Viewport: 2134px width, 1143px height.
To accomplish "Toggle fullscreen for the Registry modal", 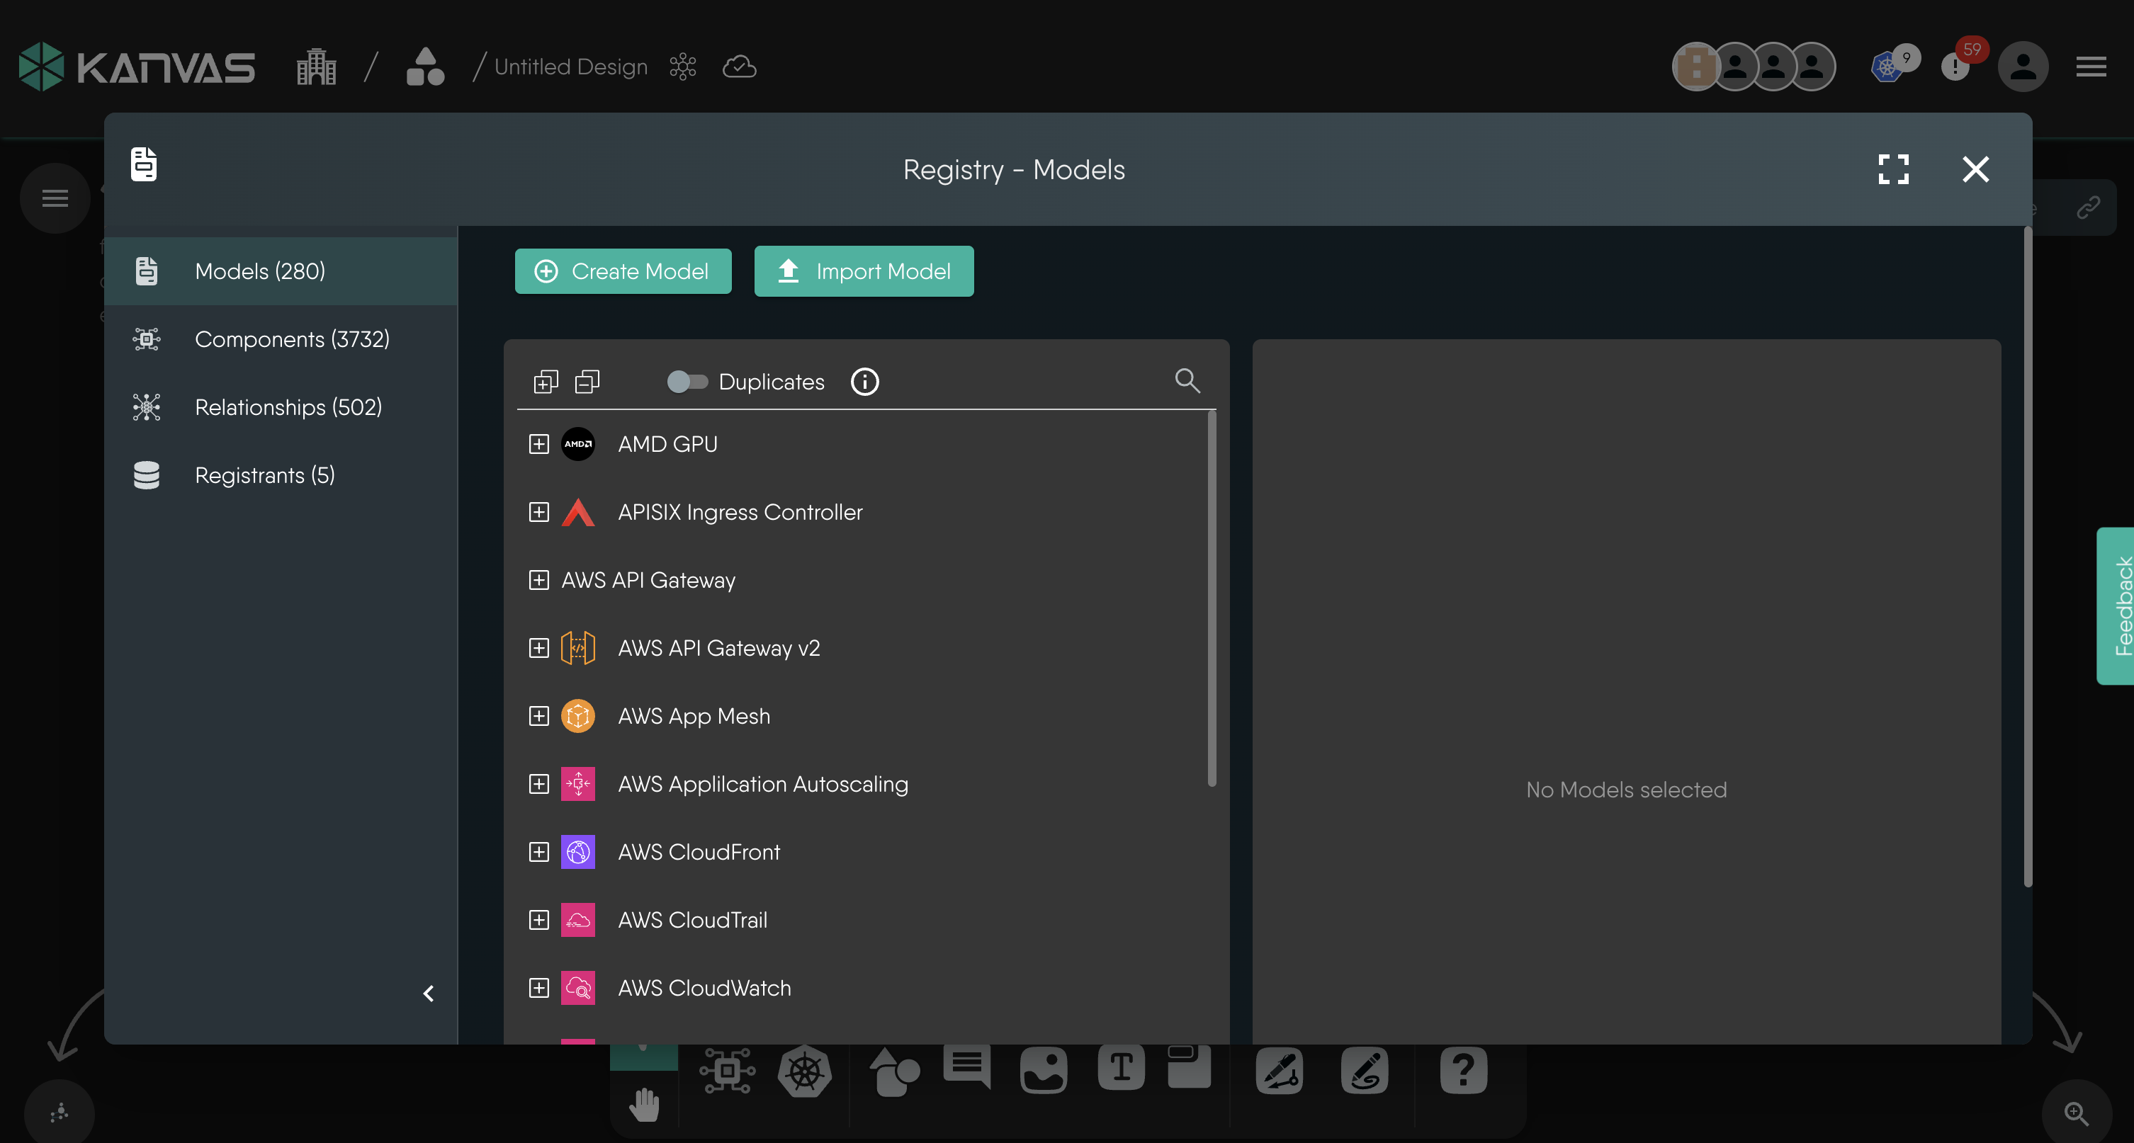I will click(x=1893, y=169).
